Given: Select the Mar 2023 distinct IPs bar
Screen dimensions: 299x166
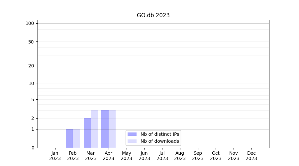Looking at the screenshot, I should pyautogui.click(x=87, y=133).
